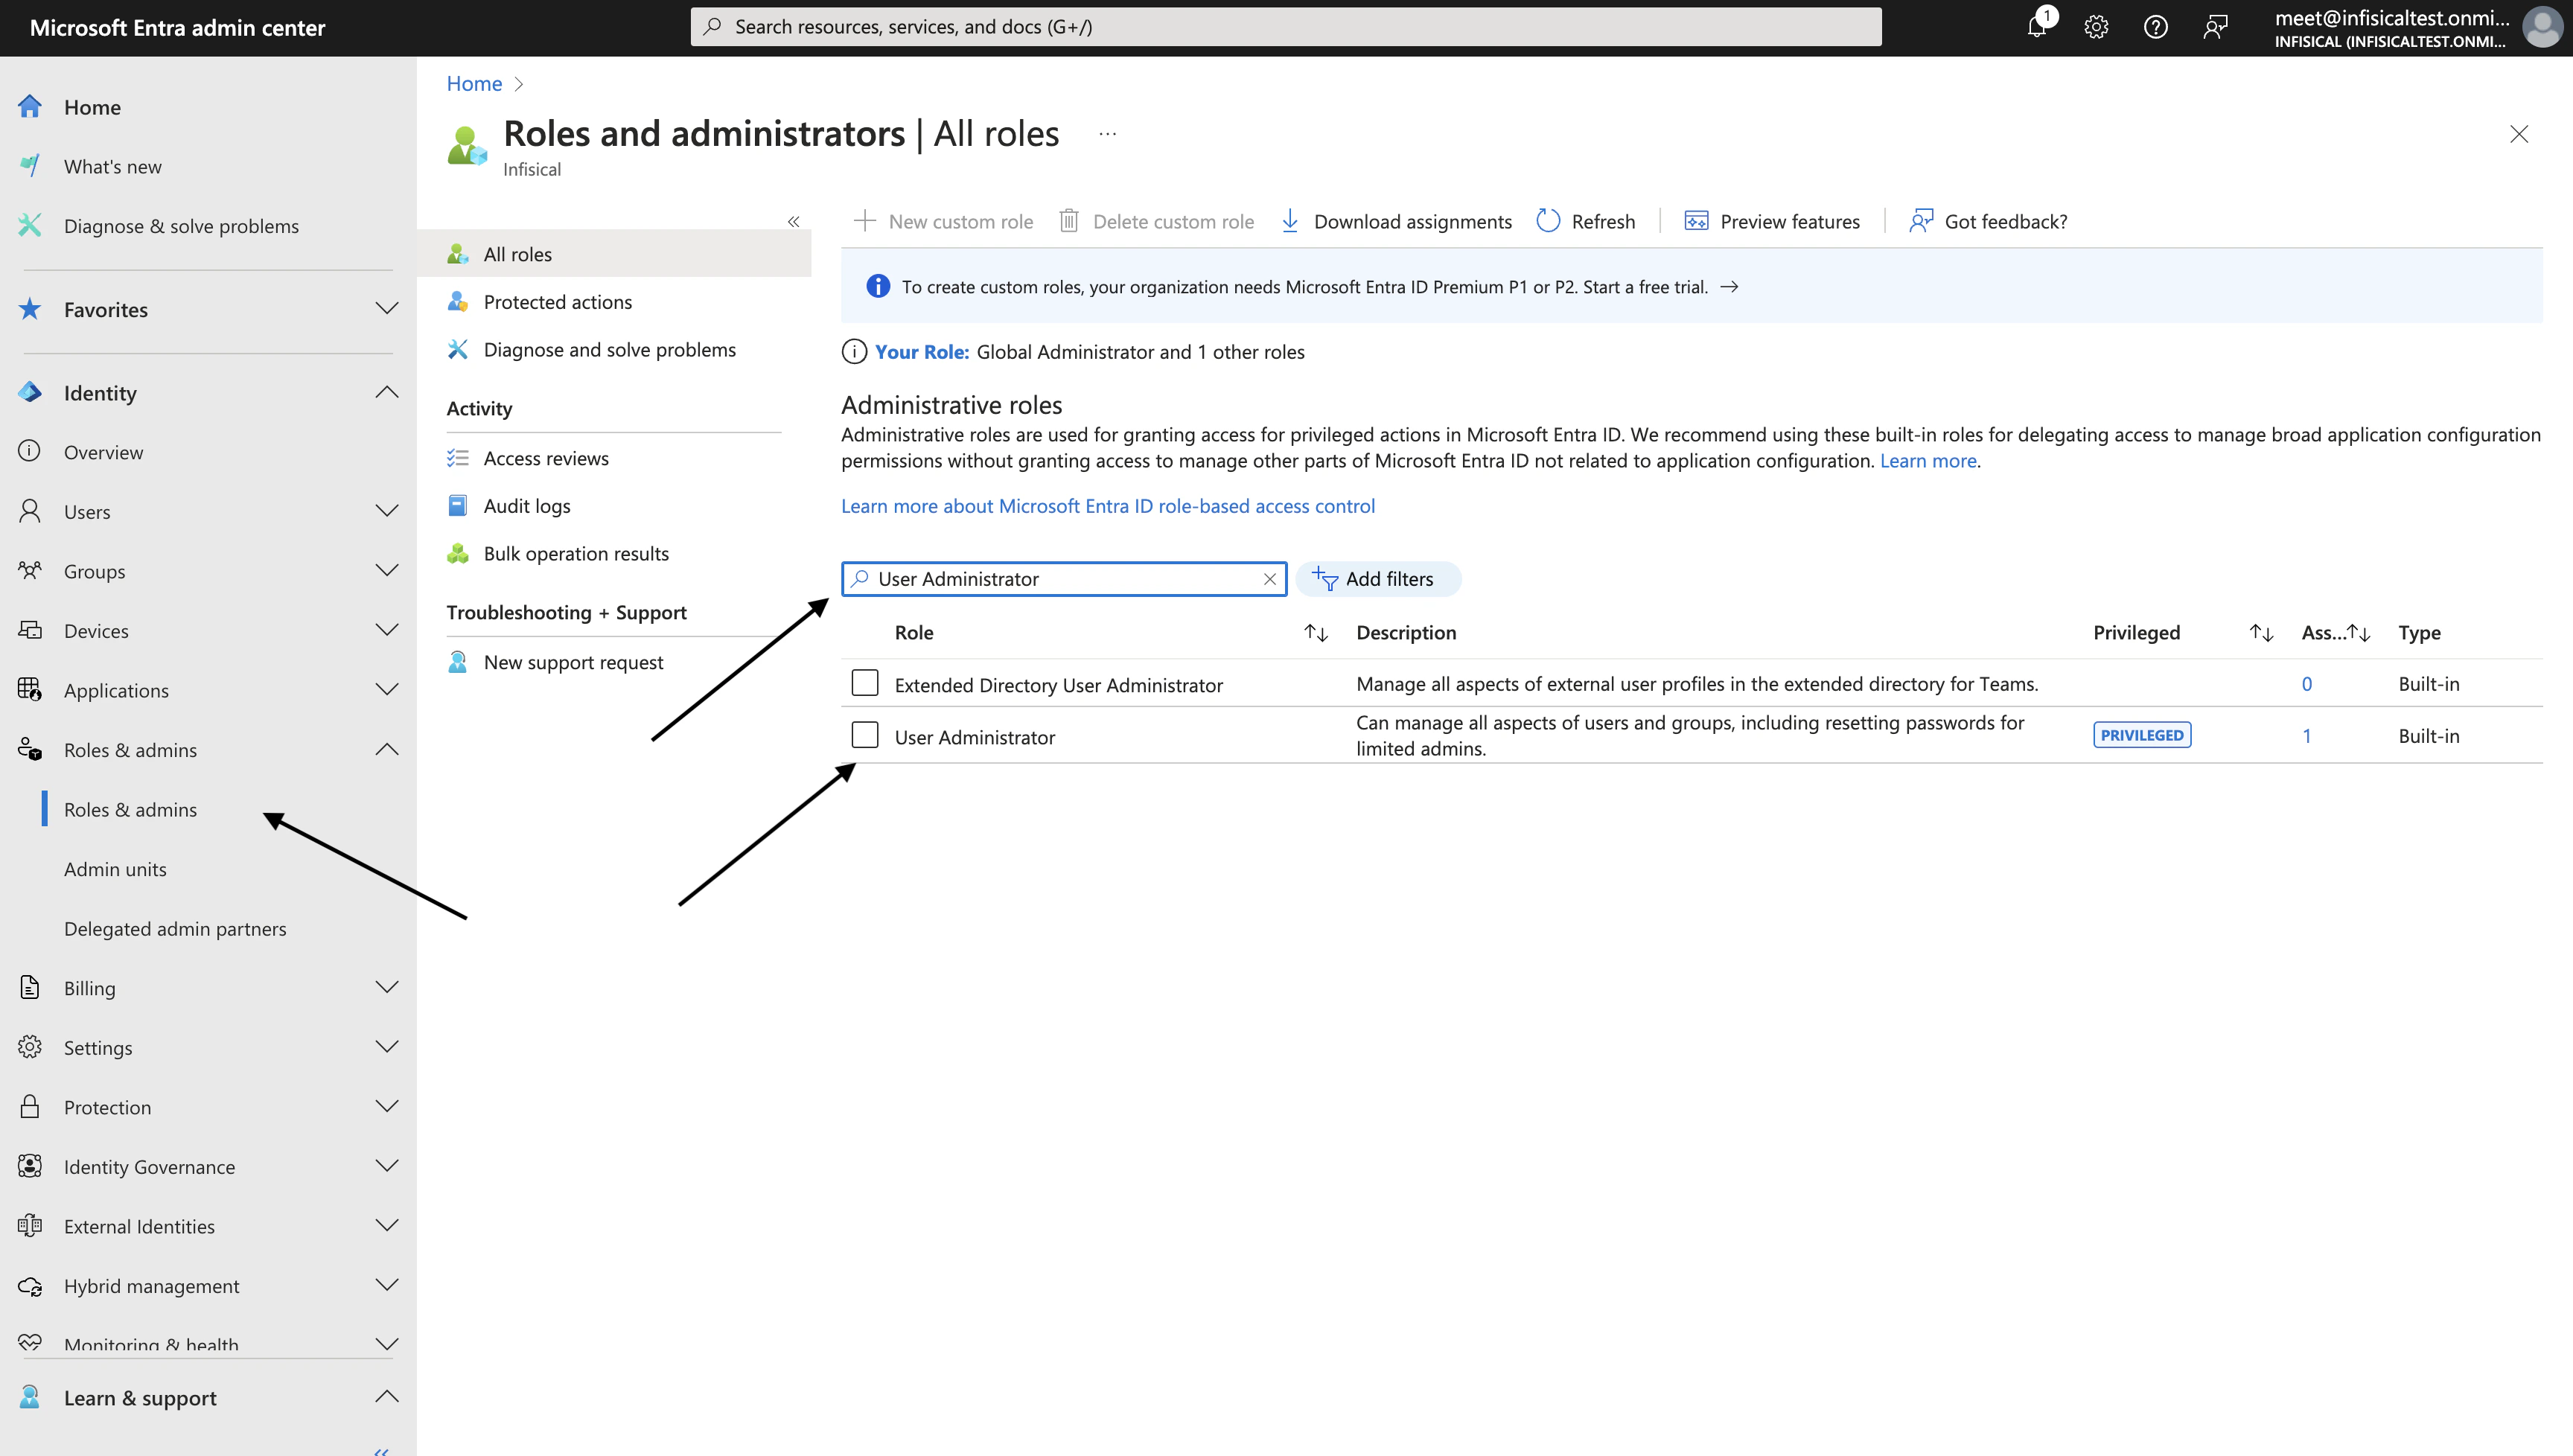
Task: Click Start a free trial banner arrow
Action: (x=1729, y=287)
